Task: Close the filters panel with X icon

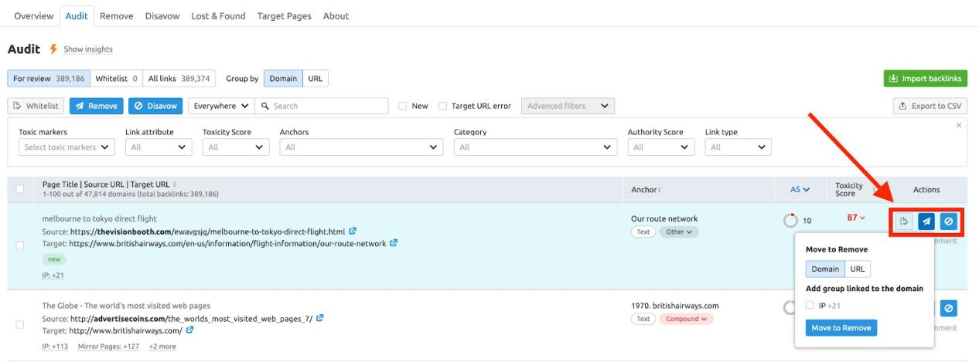Action: (959, 125)
